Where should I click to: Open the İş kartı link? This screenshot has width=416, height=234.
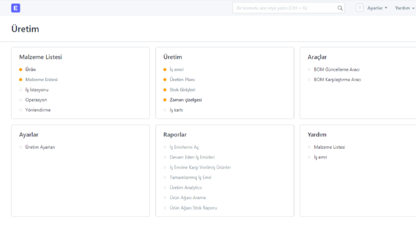tap(176, 110)
